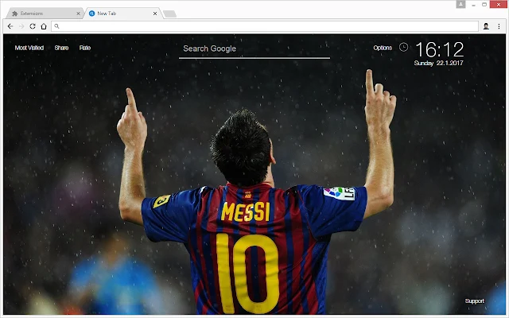The width and height of the screenshot is (509, 318).
Task: Click the forward navigation arrow
Action: click(x=21, y=26)
